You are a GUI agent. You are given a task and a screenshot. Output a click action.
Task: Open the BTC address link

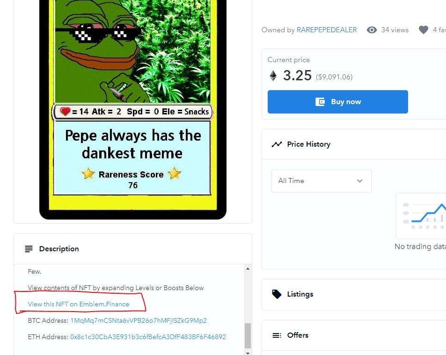139,320
